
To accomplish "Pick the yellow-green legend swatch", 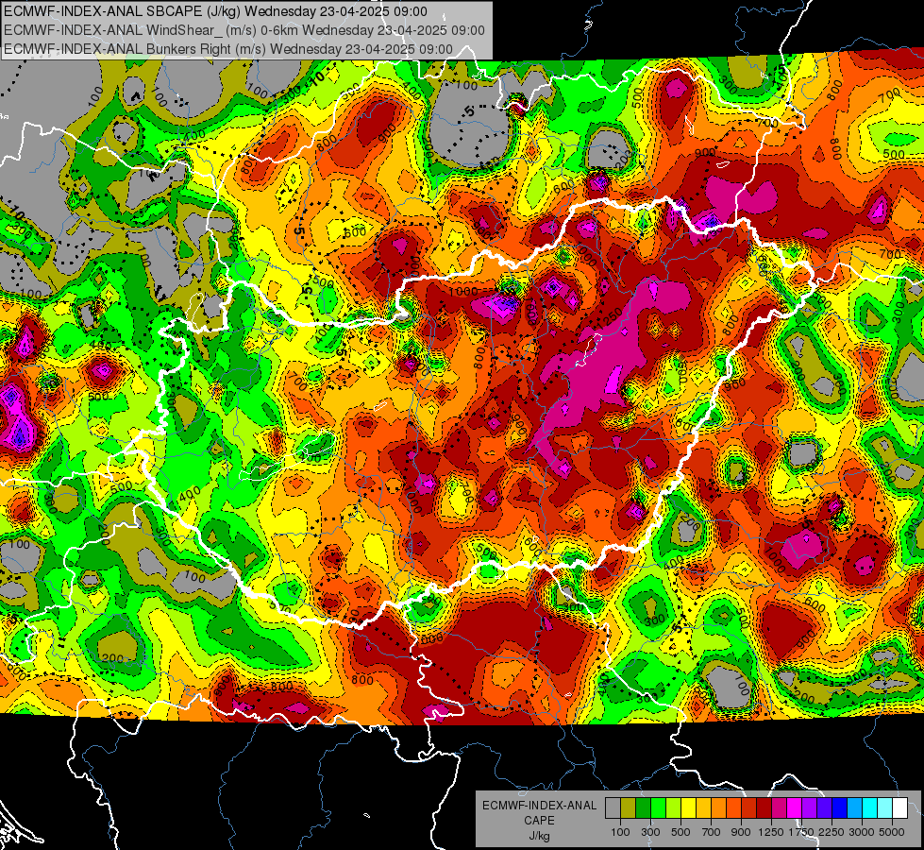I will tap(673, 808).
